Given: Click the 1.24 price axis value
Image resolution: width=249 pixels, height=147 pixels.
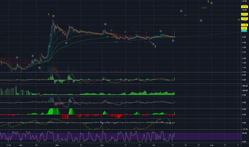Looking at the screenshot, I should pyautogui.click(x=244, y=68).
